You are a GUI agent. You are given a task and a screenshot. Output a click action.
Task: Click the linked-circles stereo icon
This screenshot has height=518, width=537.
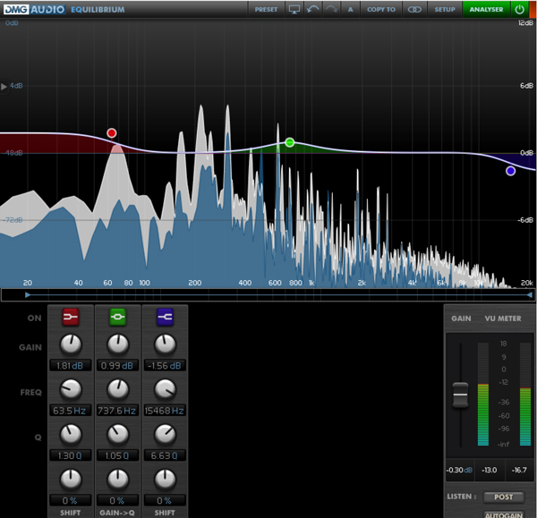click(x=414, y=9)
